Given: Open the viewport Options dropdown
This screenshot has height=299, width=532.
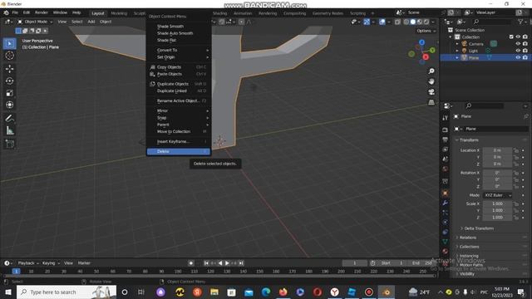Looking at the screenshot, I should pos(426,31).
